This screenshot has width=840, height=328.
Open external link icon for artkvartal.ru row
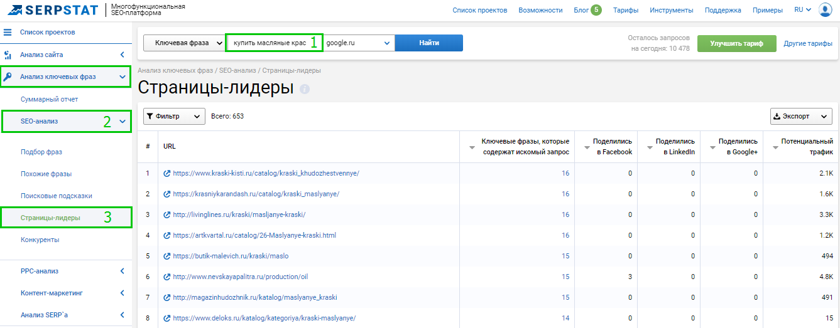point(166,235)
